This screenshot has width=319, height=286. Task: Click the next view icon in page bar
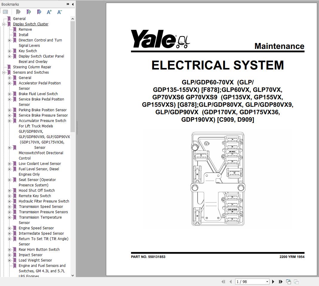coord(296,282)
